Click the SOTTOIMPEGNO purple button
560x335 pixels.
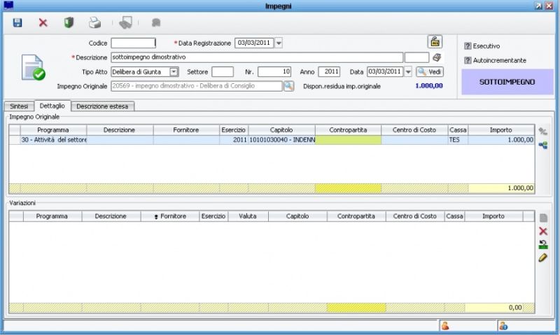[507, 82]
